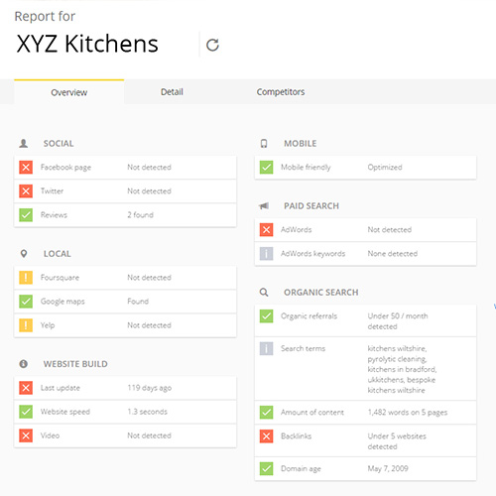
Task: Click the refresh report icon
Action: click(212, 45)
